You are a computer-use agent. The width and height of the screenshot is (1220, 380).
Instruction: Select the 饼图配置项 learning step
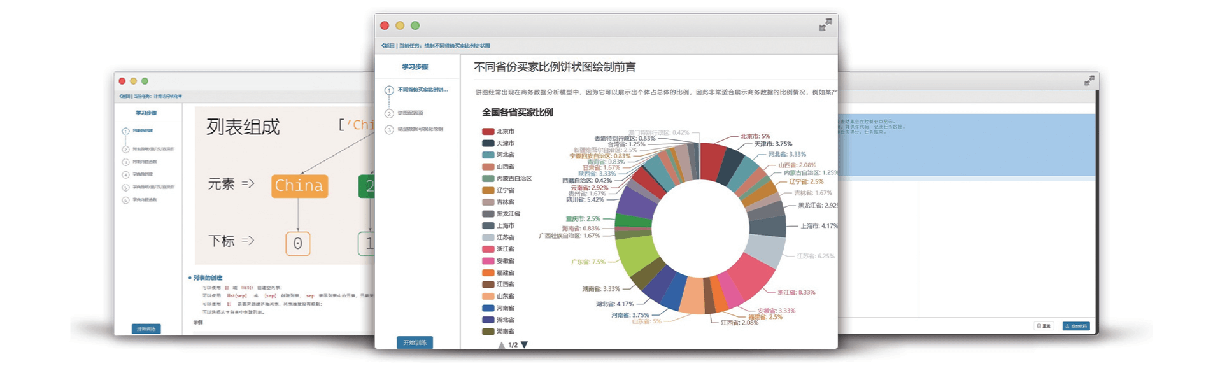point(411,113)
